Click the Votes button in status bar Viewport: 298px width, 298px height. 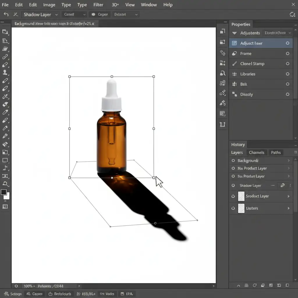pyautogui.click(x=107, y=294)
